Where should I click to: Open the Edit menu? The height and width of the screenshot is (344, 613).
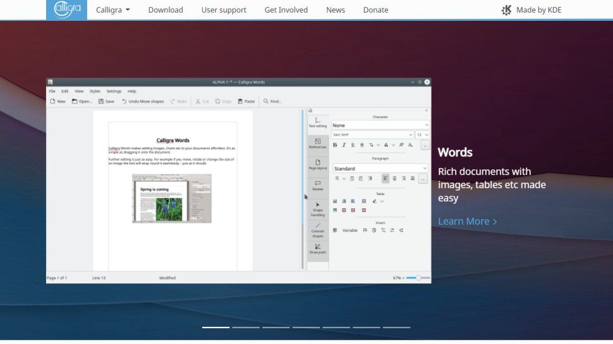coord(65,91)
